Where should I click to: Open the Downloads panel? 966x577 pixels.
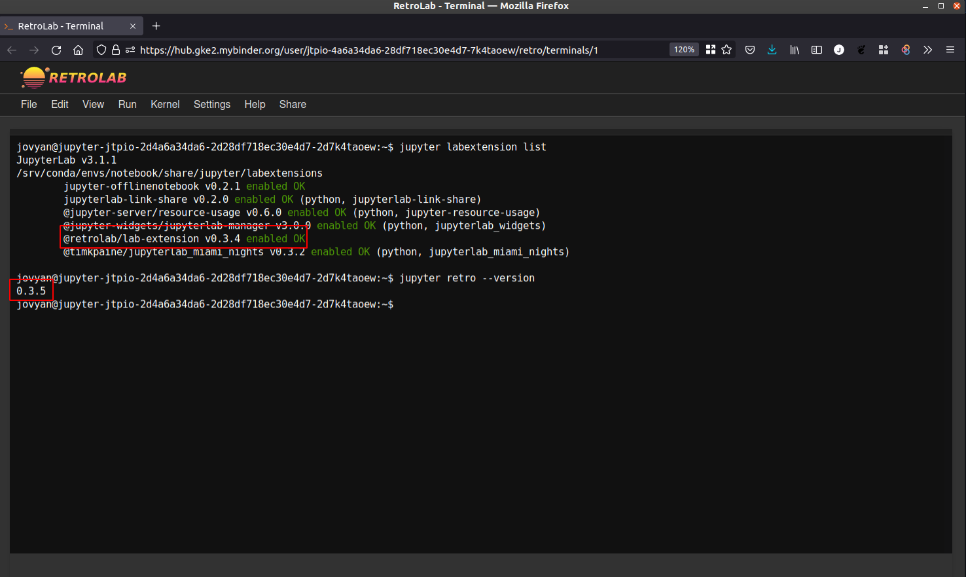pos(772,50)
